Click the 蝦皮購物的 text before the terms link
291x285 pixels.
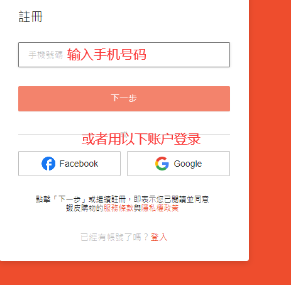tap(85, 208)
